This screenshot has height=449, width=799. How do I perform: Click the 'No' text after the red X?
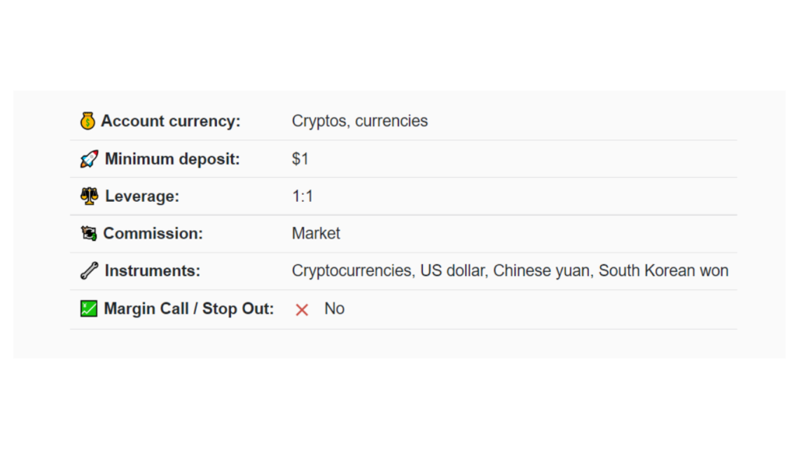[x=334, y=309]
